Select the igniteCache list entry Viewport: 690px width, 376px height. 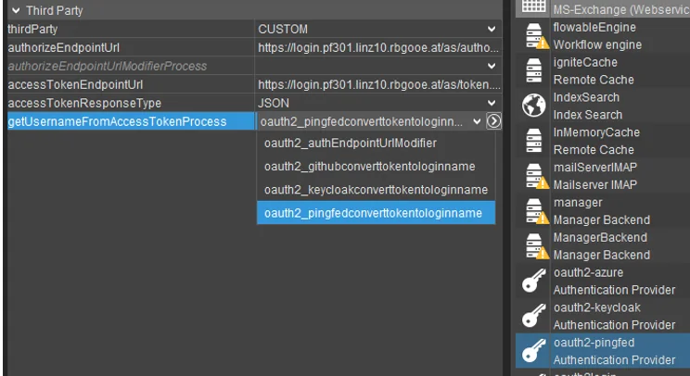(603, 70)
